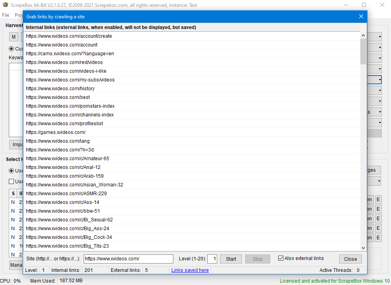Click the disabled Stop button
Screen dimensions: 391x285
(257, 259)
